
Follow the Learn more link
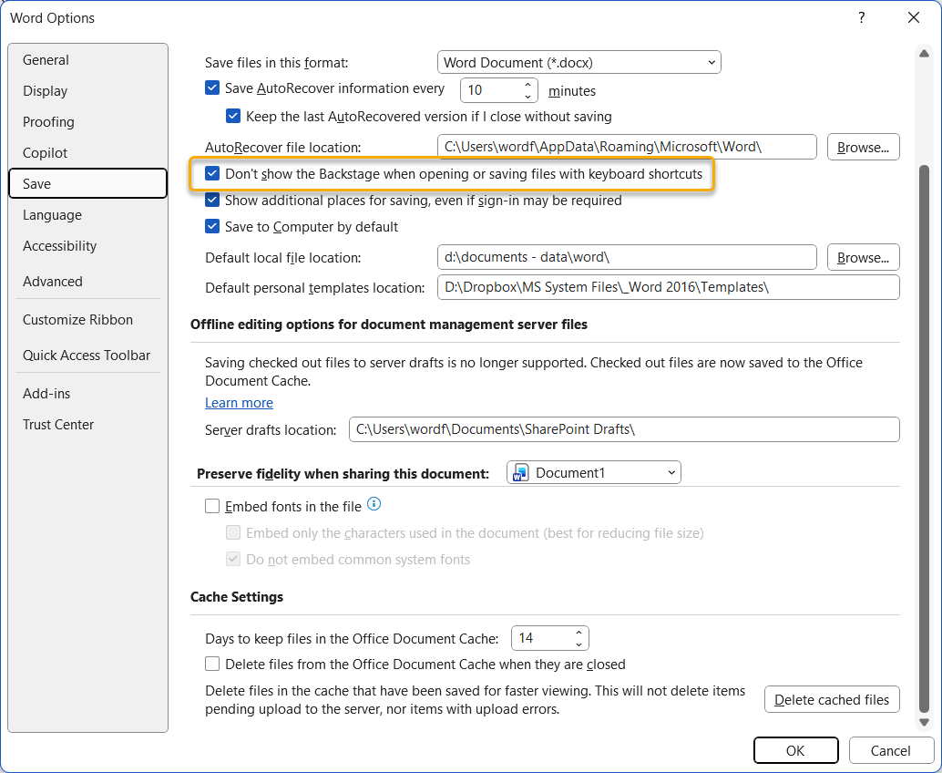239,403
